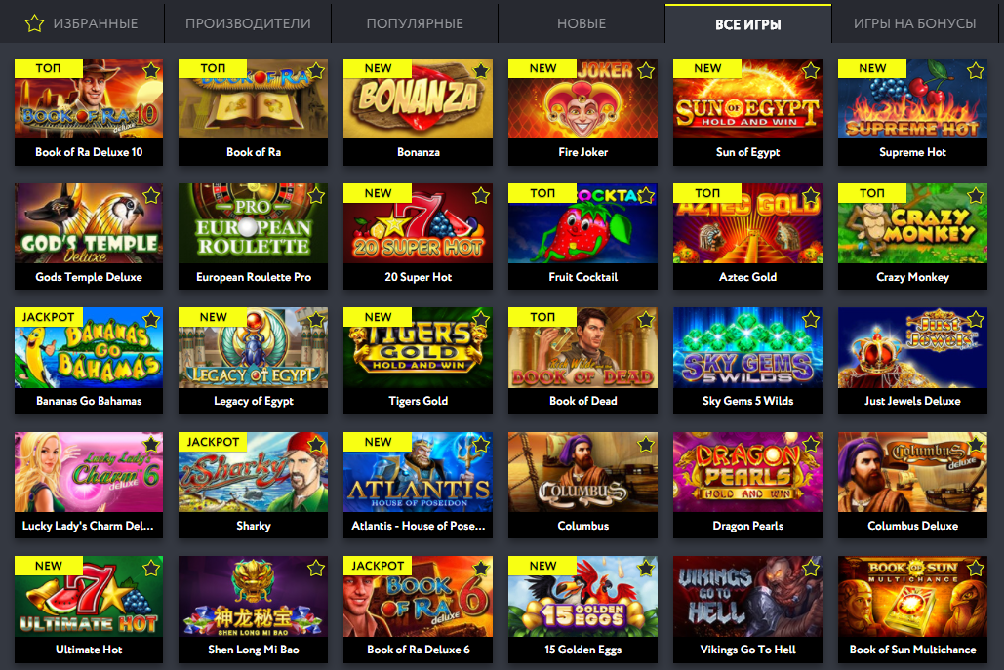Open the Новые games tab
The width and height of the screenshot is (1004, 670).
(x=581, y=23)
